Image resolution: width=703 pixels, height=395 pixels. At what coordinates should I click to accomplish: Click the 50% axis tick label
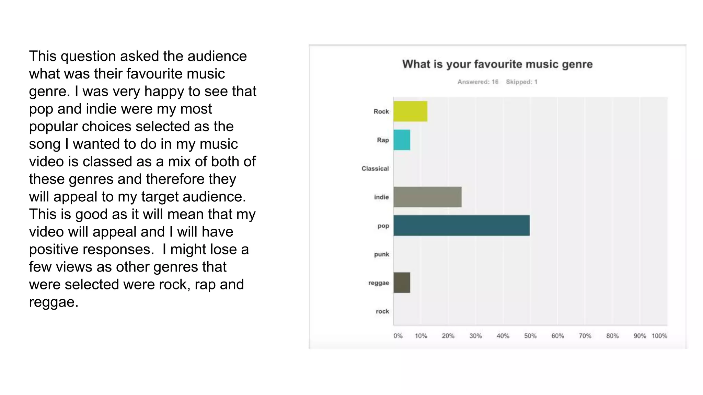point(530,336)
